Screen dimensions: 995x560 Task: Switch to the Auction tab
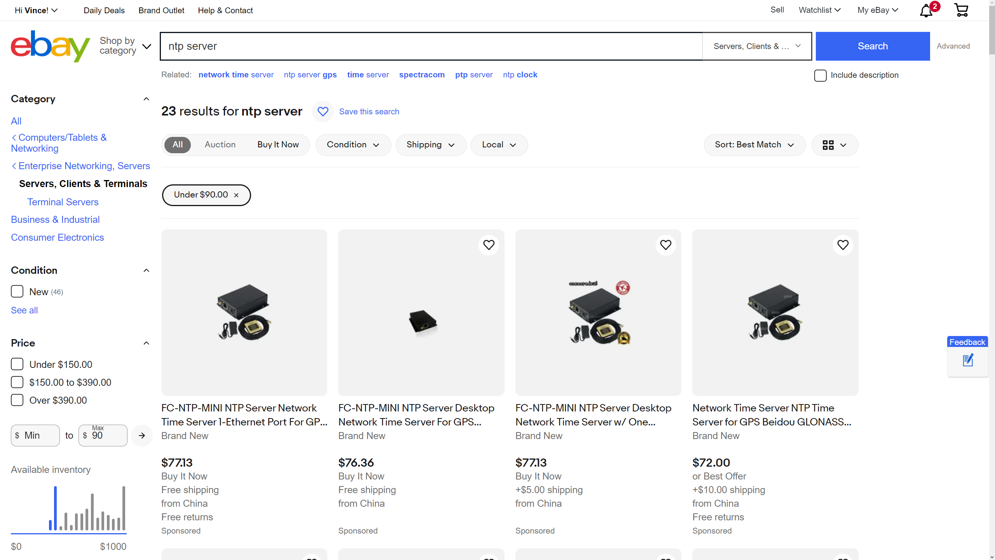pos(220,145)
